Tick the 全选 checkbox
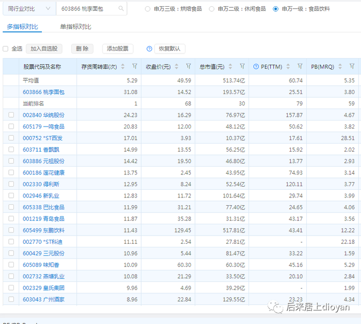361x324 pixels. click(6, 49)
